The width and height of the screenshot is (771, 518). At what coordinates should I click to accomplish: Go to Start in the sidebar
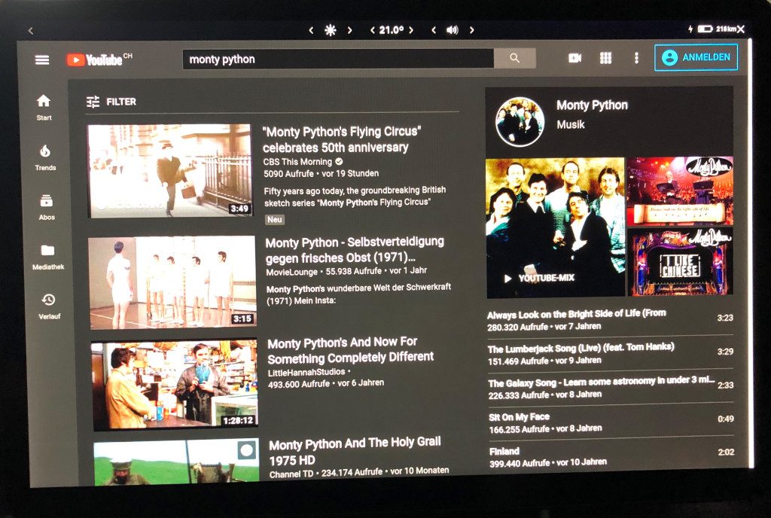(x=44, y=108)
